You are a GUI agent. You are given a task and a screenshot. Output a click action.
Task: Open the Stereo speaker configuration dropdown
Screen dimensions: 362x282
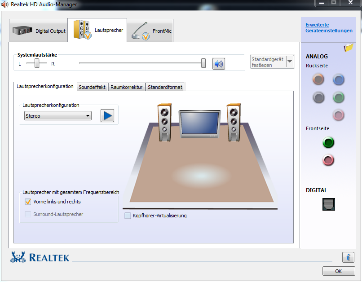58,115
